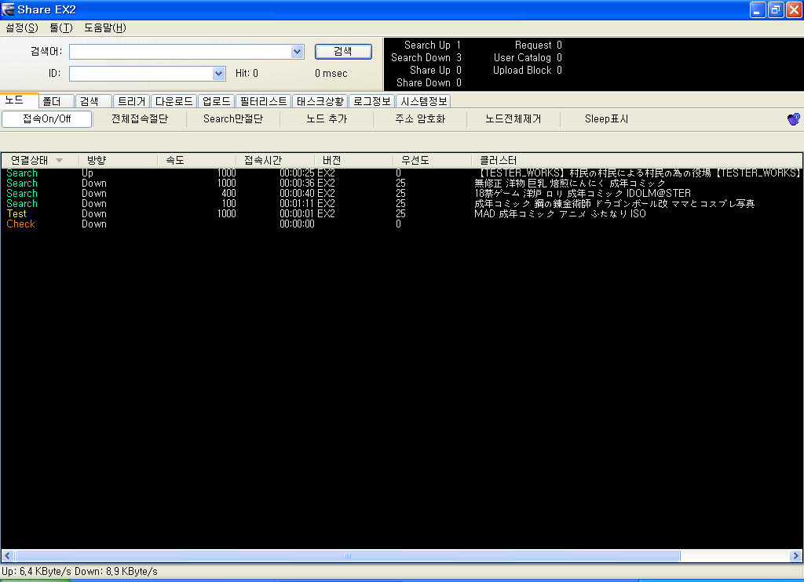The width and height of the screenshot is (804, 582).
Task: Click the 전체접속절단 toolbar button
Action: tap(140, 119)
